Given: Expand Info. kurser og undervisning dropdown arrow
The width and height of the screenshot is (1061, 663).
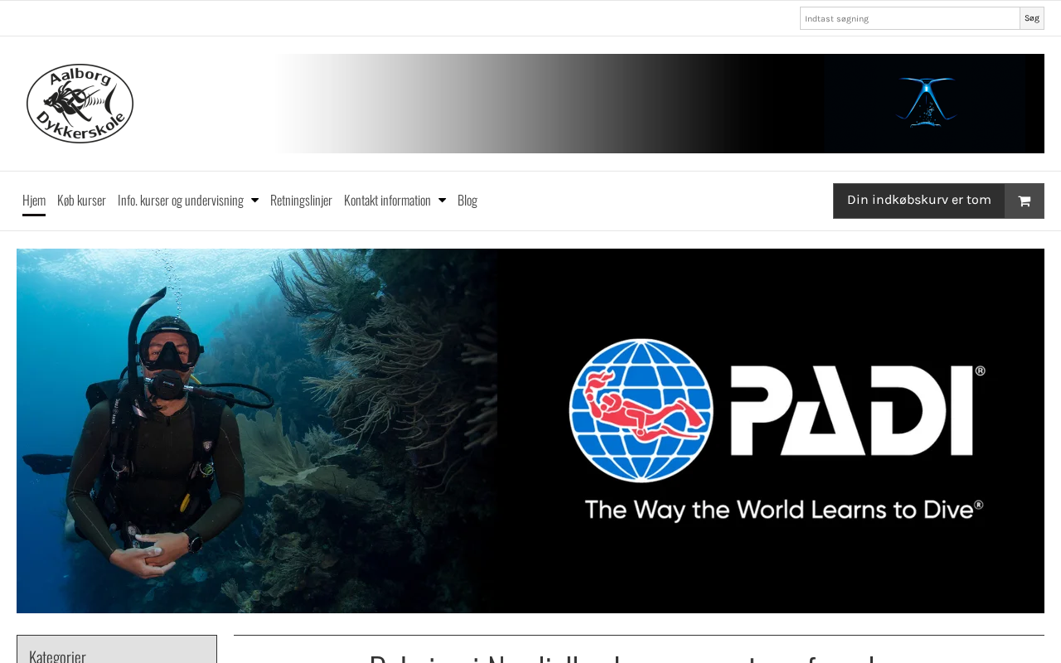Looking at the screenshot, I should 254,200.
